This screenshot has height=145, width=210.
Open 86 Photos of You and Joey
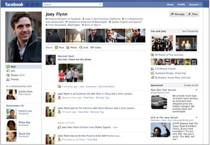[169, 55]
